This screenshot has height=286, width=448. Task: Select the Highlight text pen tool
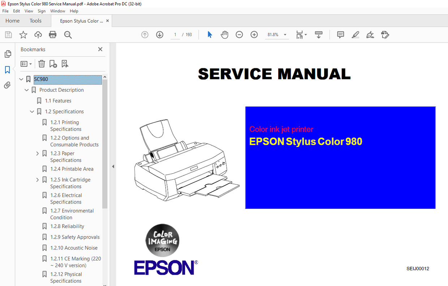click(x=355, y=35)
